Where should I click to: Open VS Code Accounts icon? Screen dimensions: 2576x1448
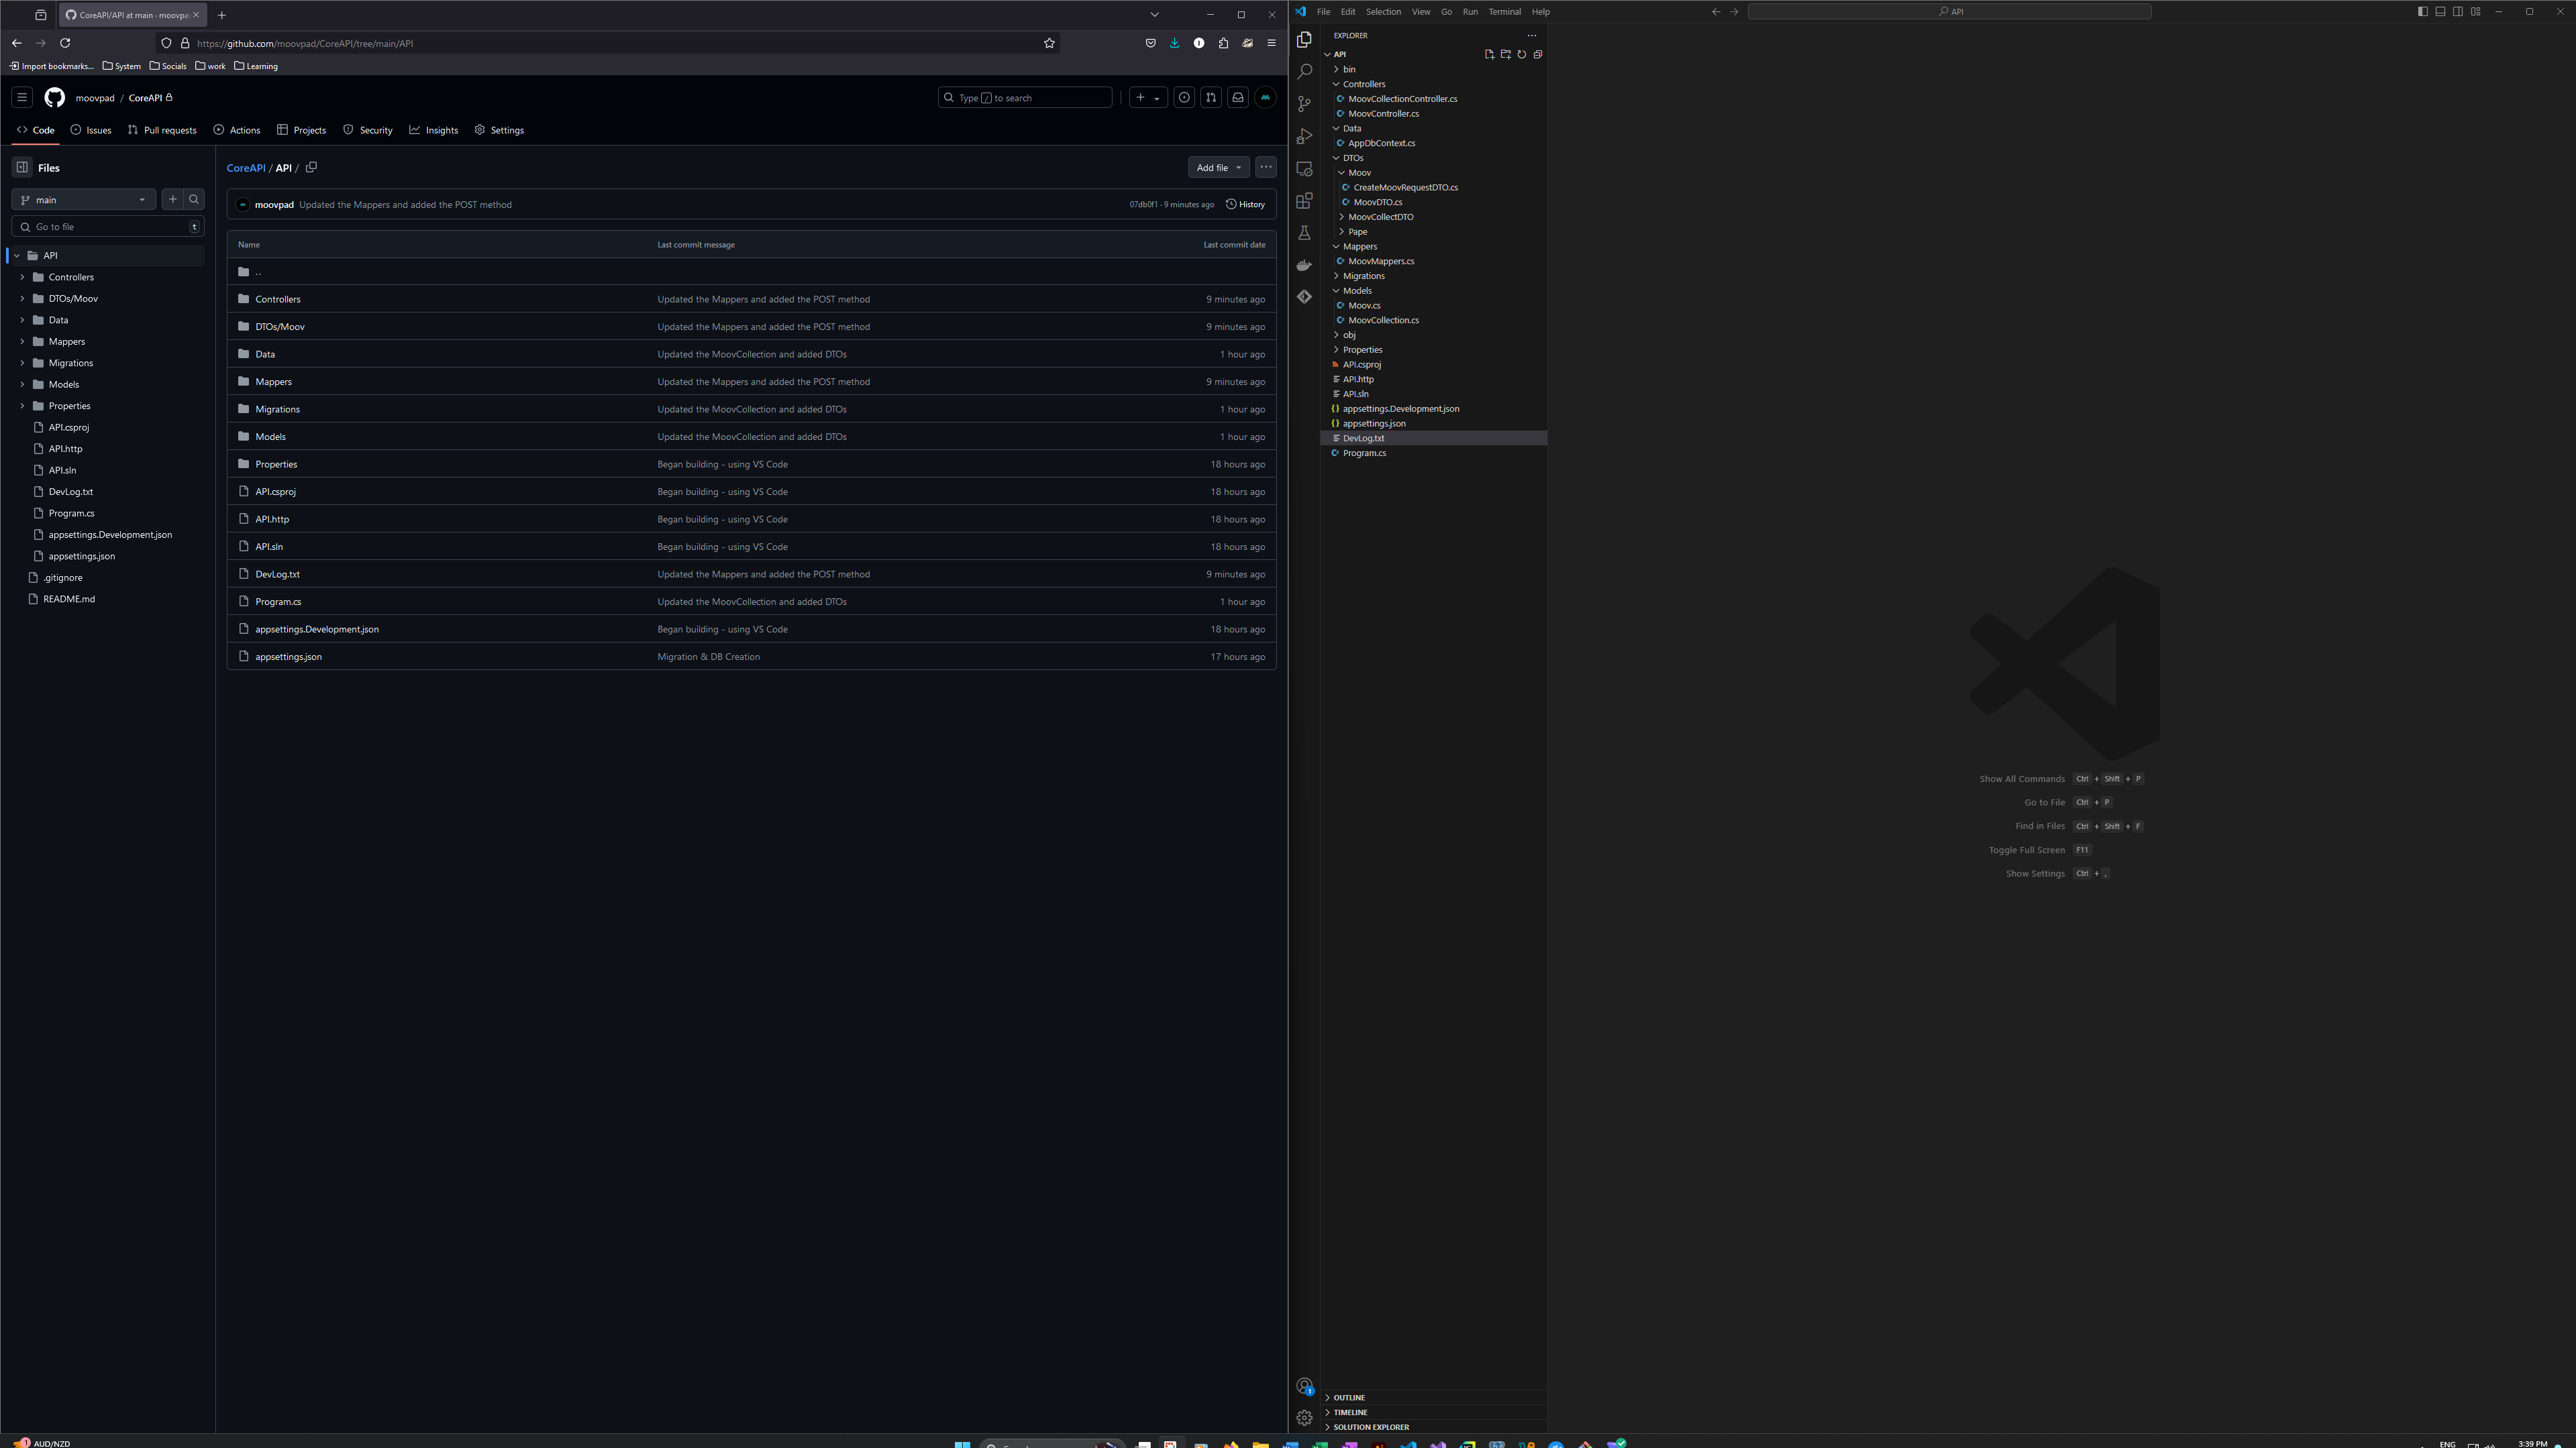pos(1304,1386)
